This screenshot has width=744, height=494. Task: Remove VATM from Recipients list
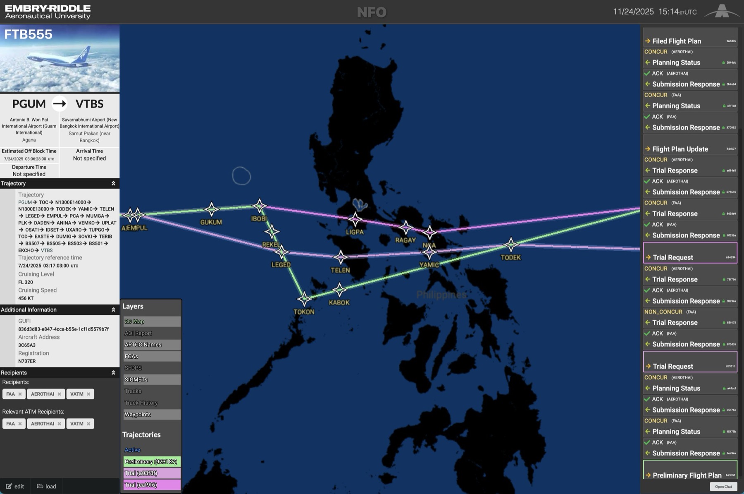[88, 394]
